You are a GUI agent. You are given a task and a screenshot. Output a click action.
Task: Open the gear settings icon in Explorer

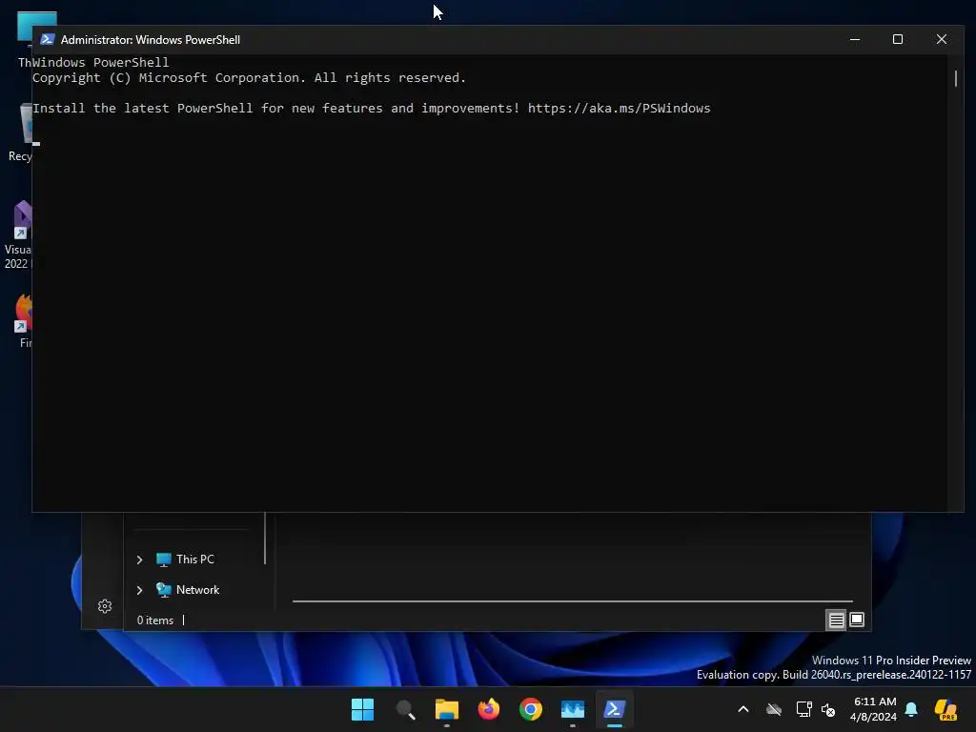click(x=105, y=606)
